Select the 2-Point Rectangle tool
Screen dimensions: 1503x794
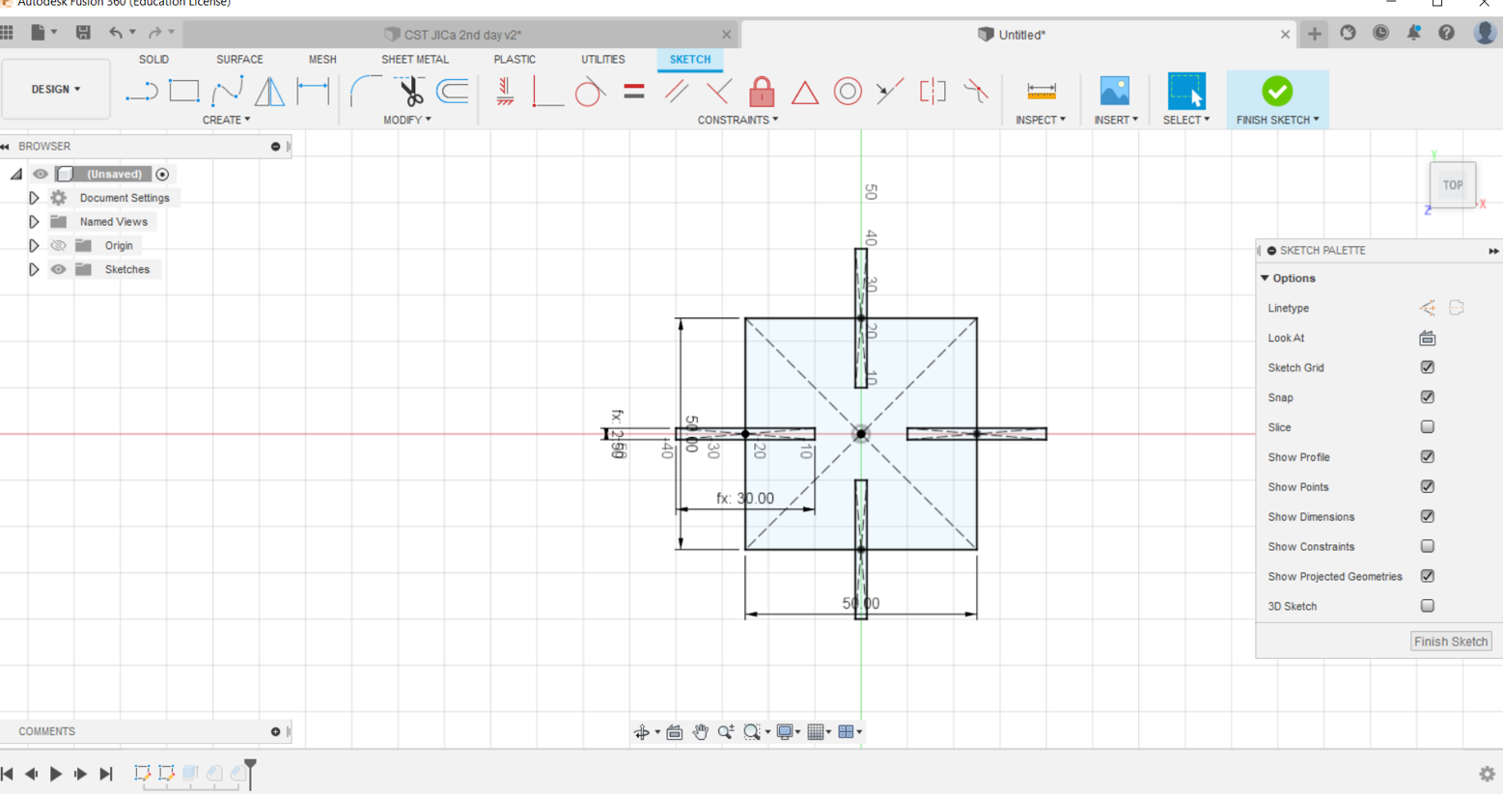(183, 91)
